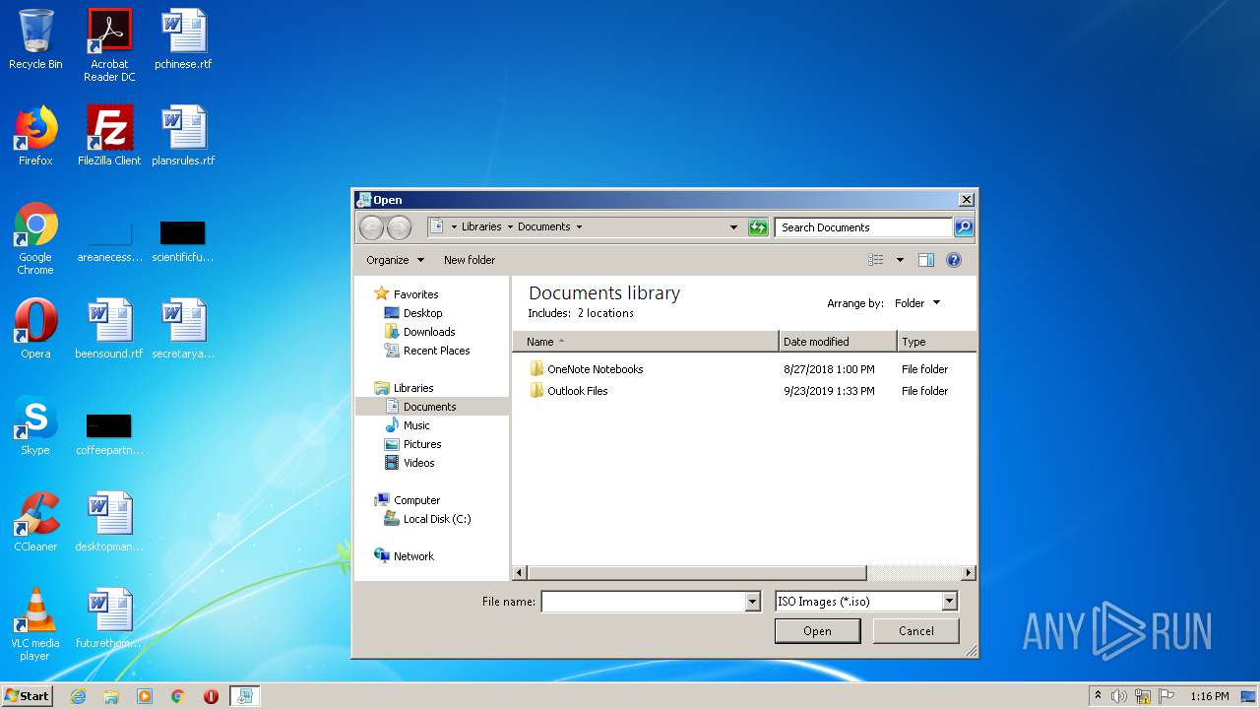Click the Open button
Screen dimensions: 1260x709
[817, 631]
